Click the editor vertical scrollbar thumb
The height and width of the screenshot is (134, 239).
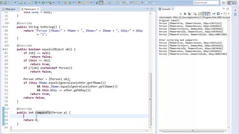(x=150, y=99)
